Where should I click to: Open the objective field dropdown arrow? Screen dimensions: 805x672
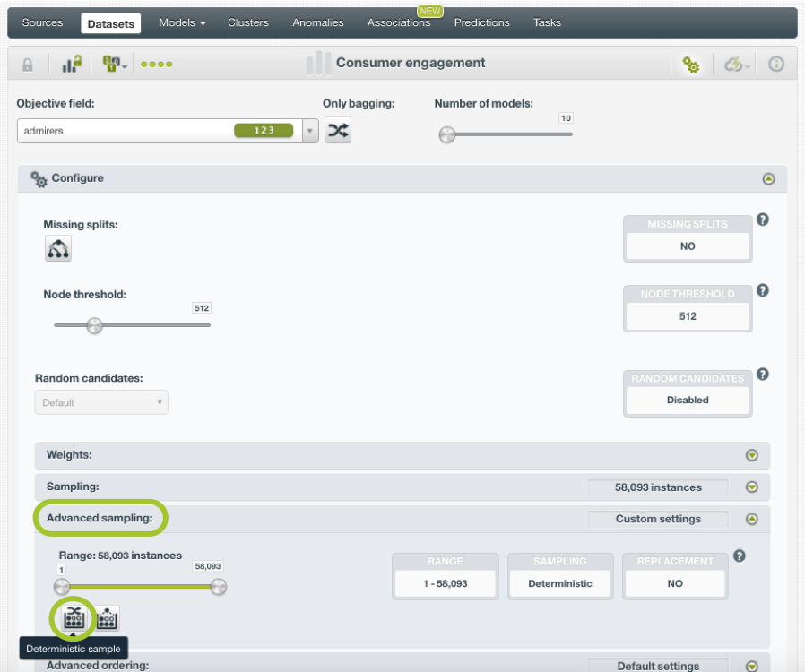click(x=309, y=131)
